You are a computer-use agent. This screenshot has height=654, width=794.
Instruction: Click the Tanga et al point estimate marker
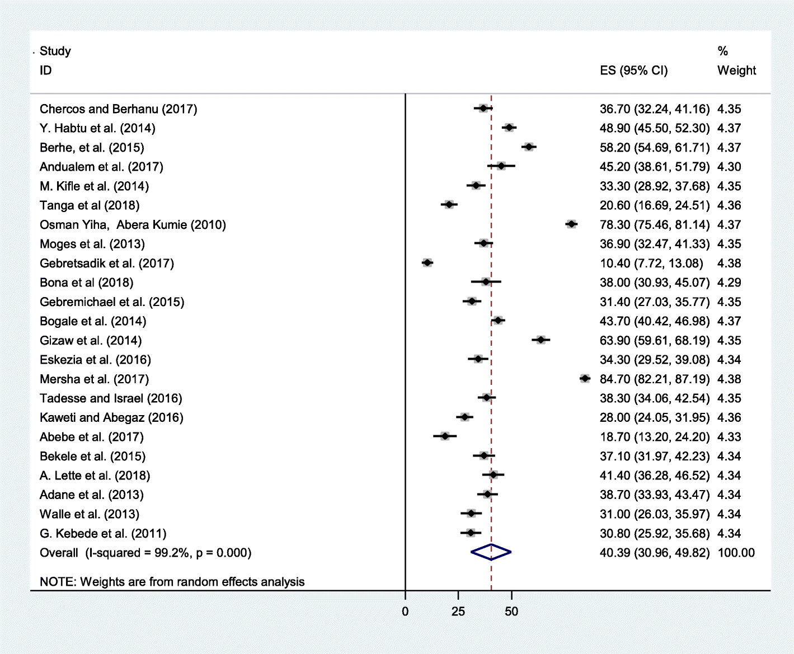tap(449, 205)
